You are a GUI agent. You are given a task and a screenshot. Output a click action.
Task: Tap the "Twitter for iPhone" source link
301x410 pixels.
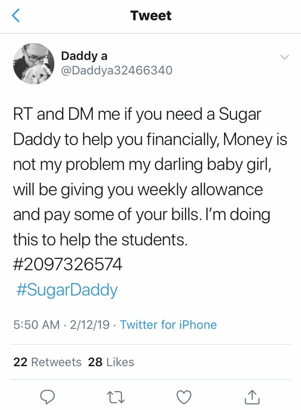pos(168,325)
